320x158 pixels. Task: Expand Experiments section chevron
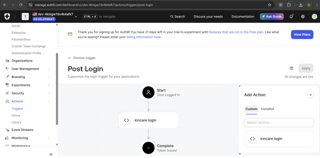click(x=48, y=85)
